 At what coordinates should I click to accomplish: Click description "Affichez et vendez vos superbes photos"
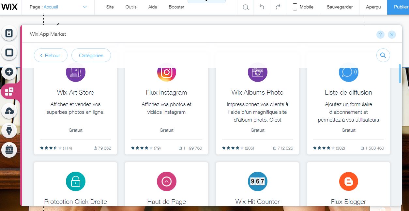pos(76,108)
